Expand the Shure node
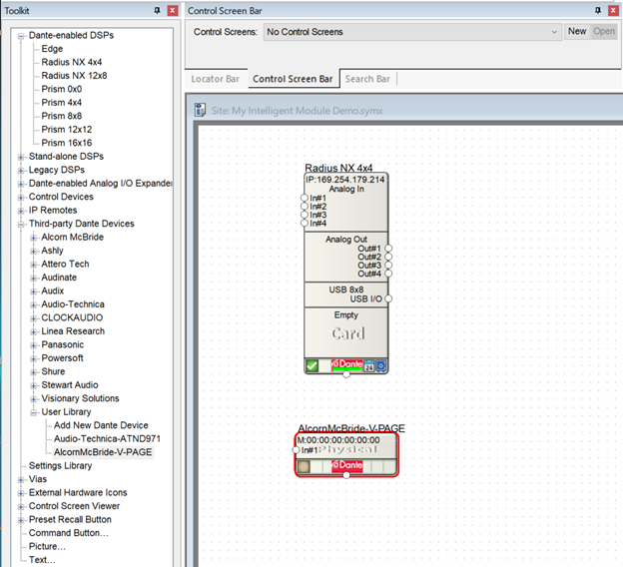Screen dimensions: 623x567 (34, 372)
